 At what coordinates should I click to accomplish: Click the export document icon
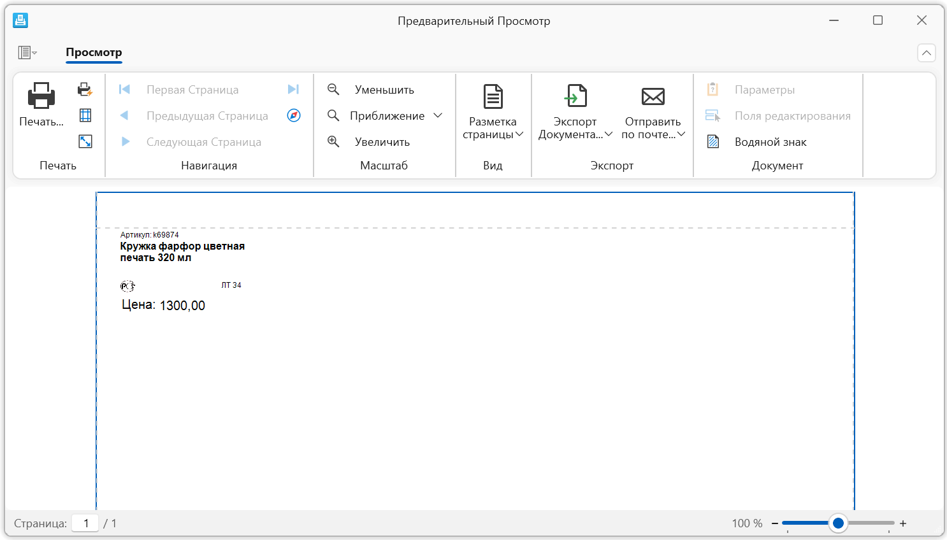[576, 96]
